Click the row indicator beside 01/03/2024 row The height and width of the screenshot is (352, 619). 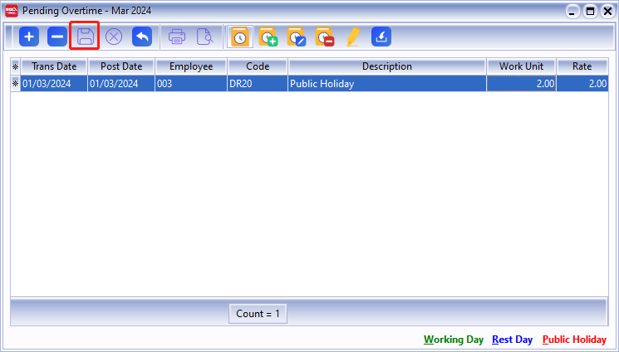[16, 84]
